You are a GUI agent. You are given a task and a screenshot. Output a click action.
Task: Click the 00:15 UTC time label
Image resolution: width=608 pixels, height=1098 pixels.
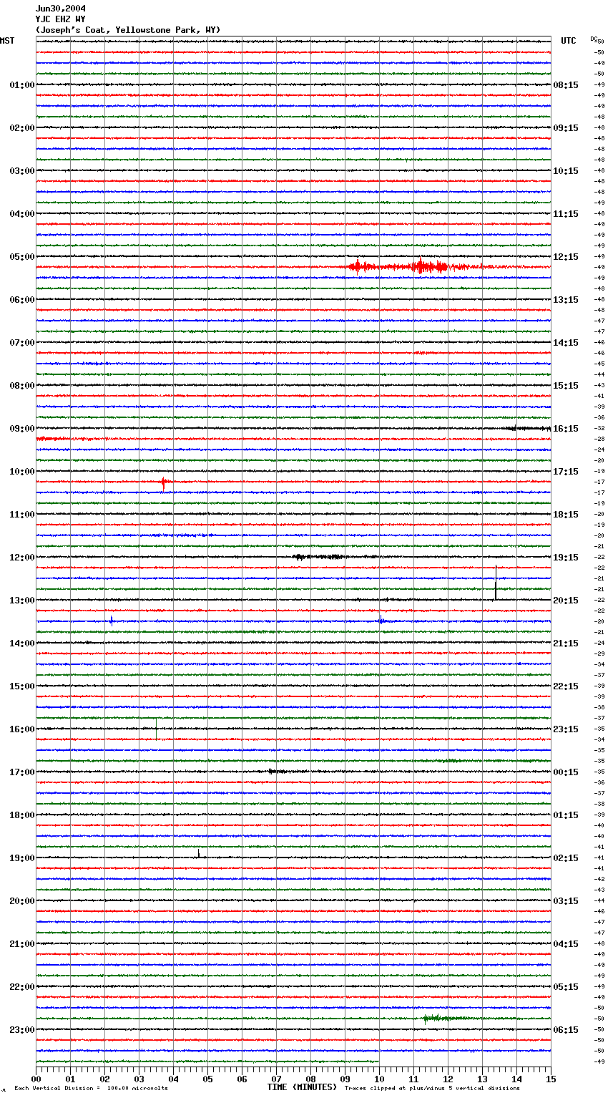pyautogui.click(x=566, y=772)
